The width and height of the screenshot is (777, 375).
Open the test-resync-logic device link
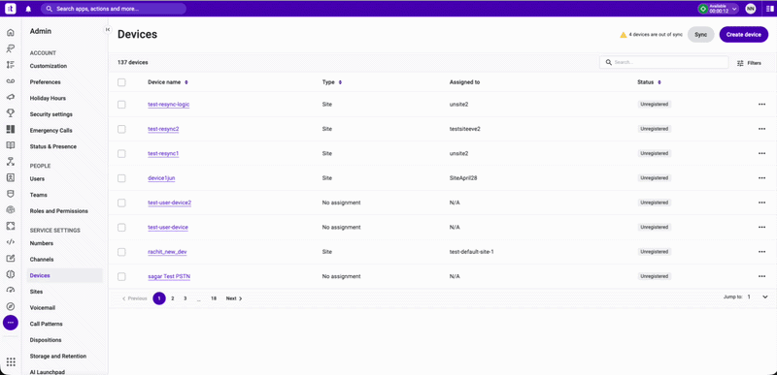click(168, 105)
